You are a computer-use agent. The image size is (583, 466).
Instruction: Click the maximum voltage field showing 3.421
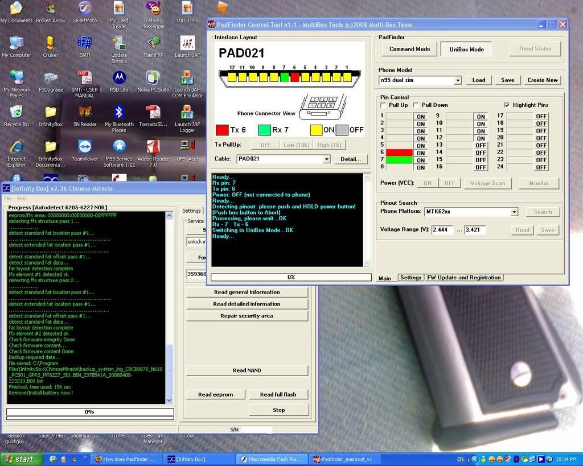(475, 230)
